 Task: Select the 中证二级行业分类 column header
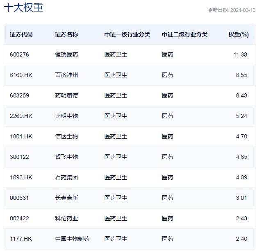[184, 34]
